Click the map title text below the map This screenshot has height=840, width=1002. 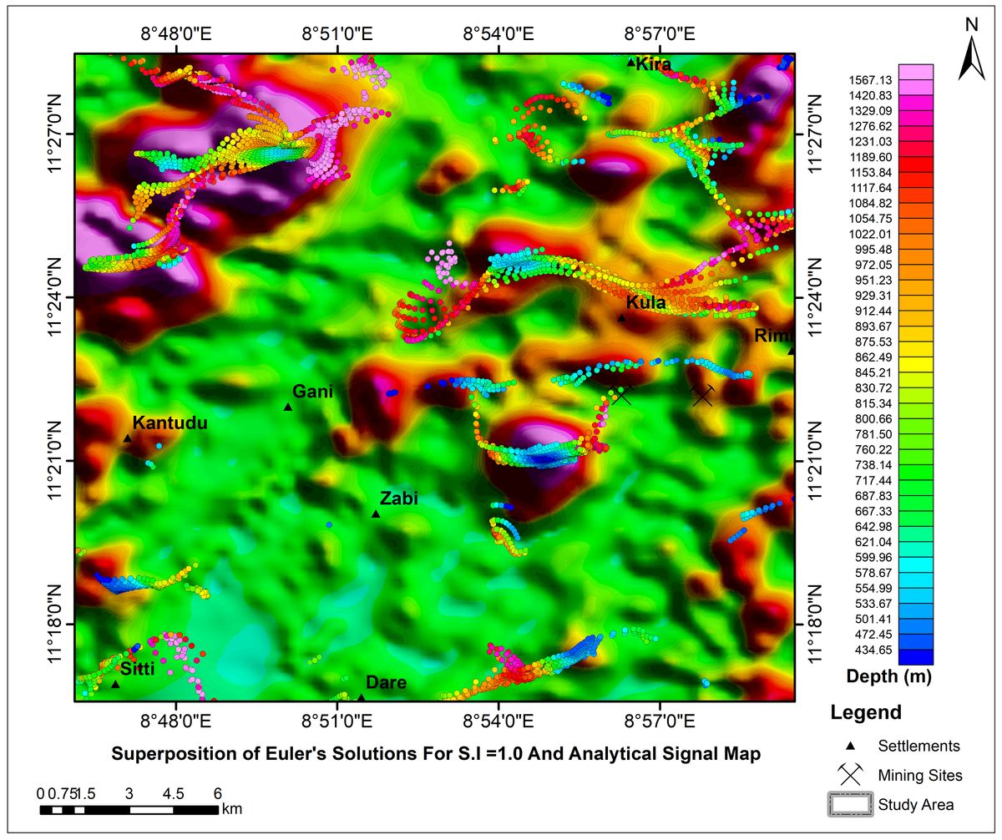(435, 754)
